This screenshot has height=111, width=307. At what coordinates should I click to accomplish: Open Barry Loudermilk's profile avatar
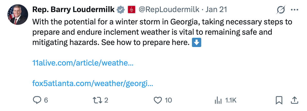18,15
